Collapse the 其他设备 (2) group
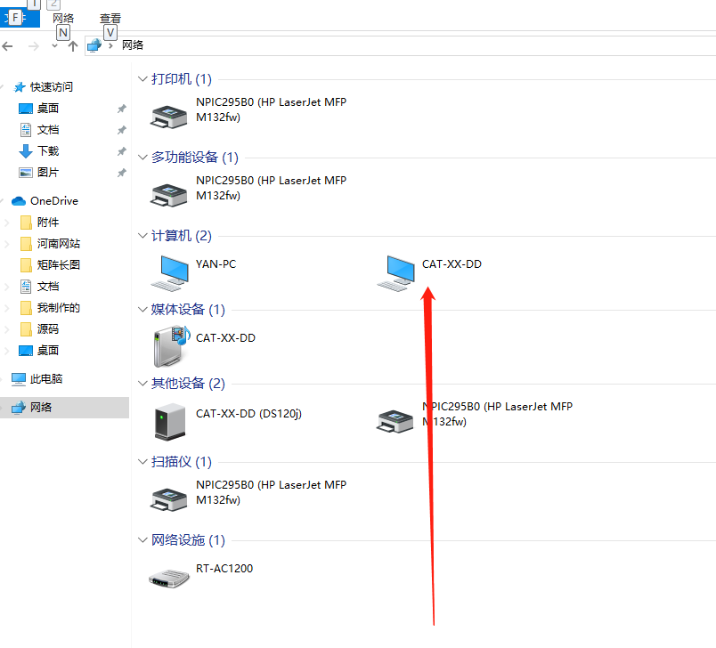The height and width of the screenshot is (648, 716). point(142,384)
